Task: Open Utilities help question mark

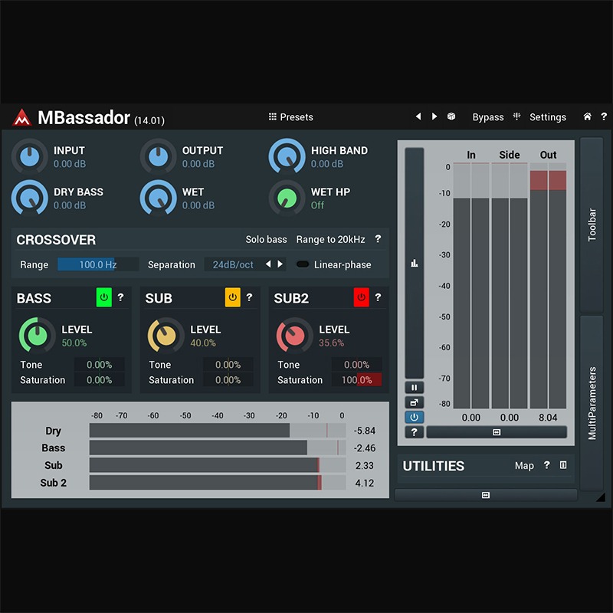Action: (x=546, y=465)
